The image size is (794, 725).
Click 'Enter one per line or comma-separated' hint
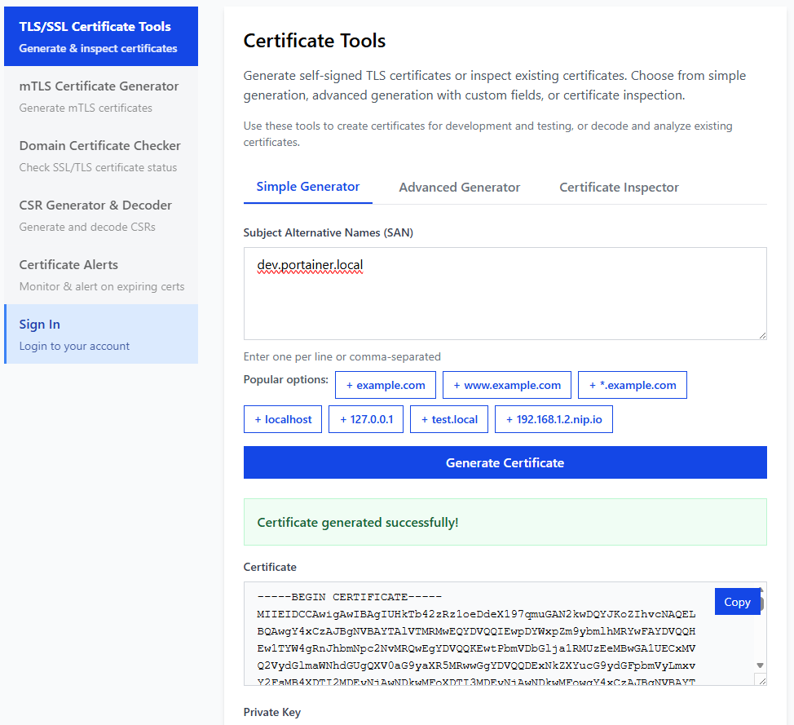click(x=342, y=356)
